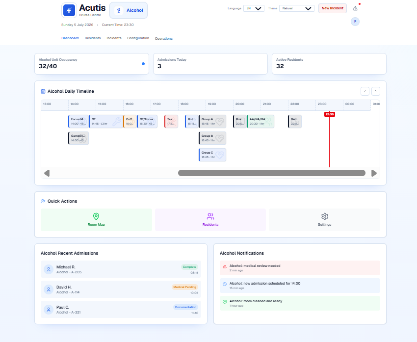Screen dimensions: 417x342
Task: Click the timeline scroll right arrow
Action: pos(374,173)
